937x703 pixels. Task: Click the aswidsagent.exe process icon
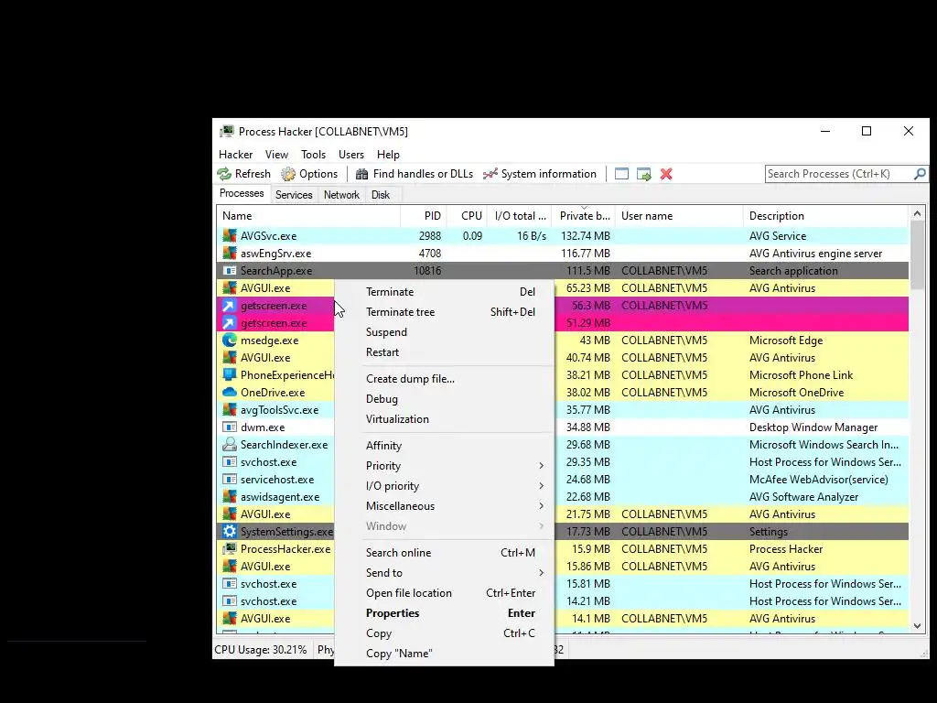tap(230, 496)
